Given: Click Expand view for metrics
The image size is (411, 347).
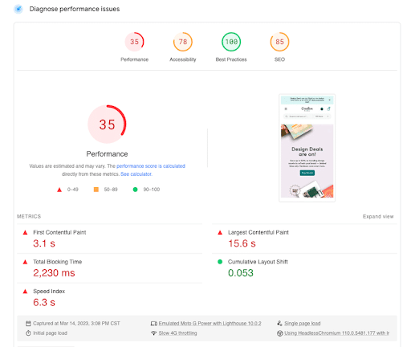Looking at the screenshot, I should point(378,216).
